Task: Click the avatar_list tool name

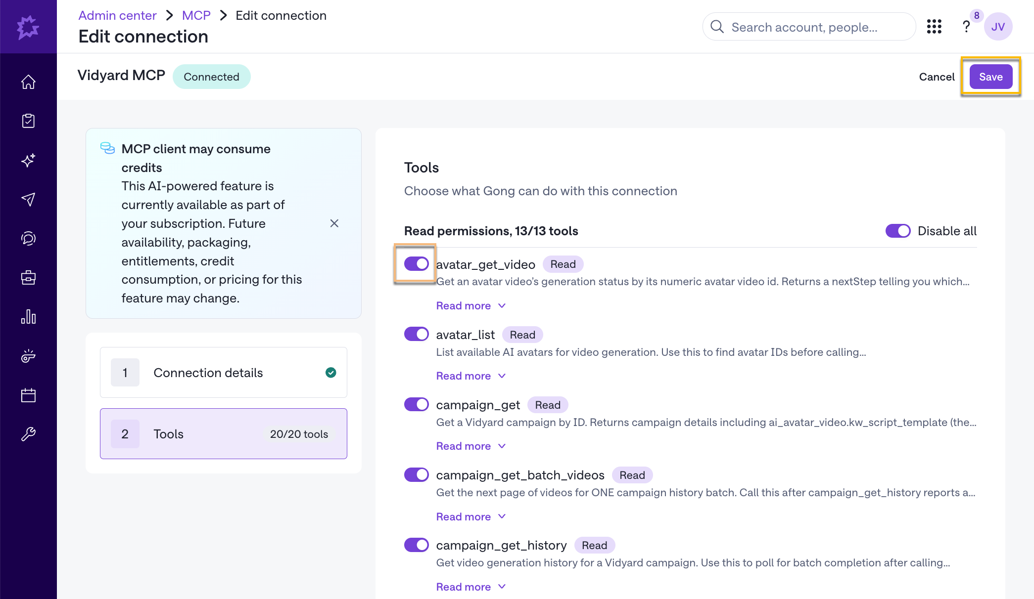Action: click(x=465, y=335)
